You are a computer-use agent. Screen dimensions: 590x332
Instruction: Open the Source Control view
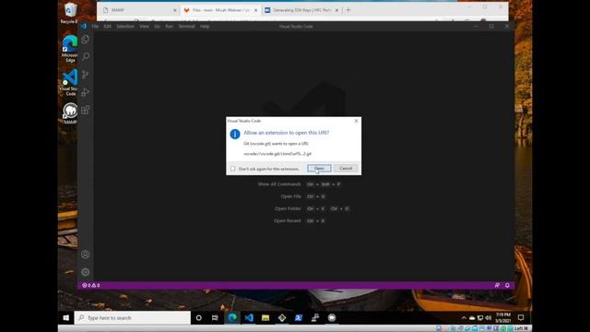point(86,74)
